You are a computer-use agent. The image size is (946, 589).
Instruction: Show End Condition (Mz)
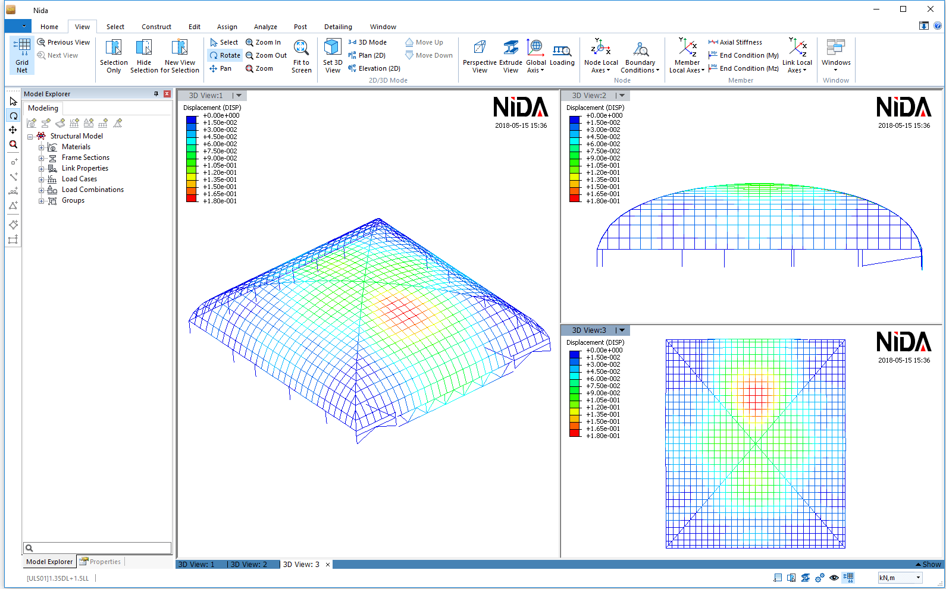click(743, 68)
